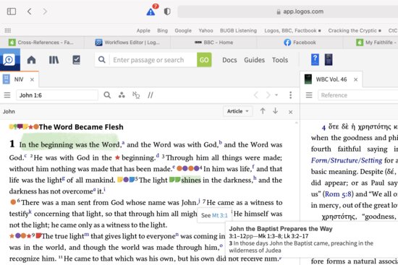This screenshot has height=265, width=398.
Task: Open the visual filters three-dots icon
Action: tap(122, 95)
